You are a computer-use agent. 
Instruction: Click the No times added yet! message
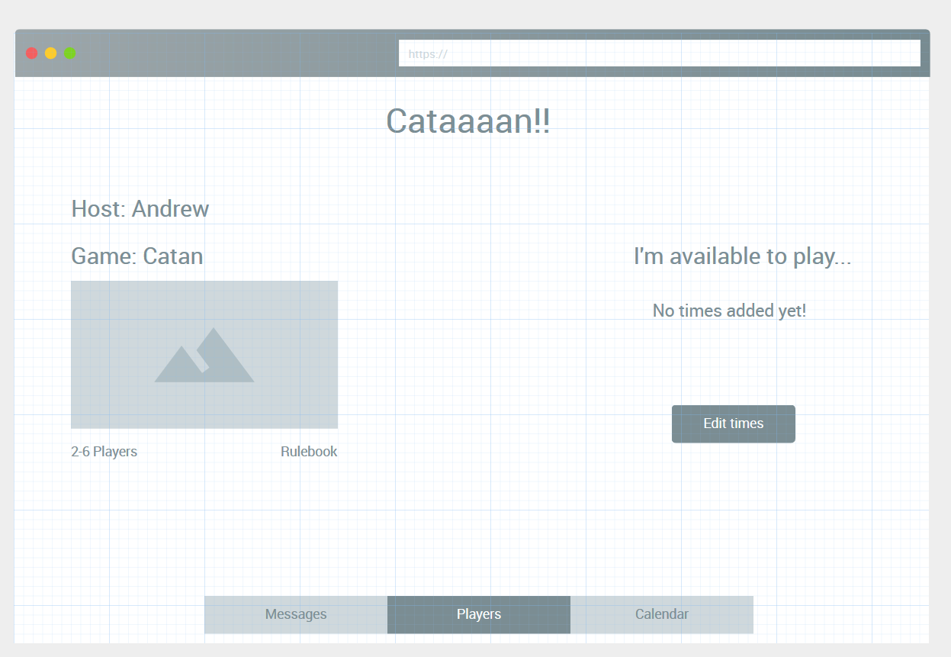(728, 311)
